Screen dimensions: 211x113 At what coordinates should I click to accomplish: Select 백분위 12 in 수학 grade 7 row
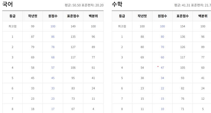pos(203,99)
